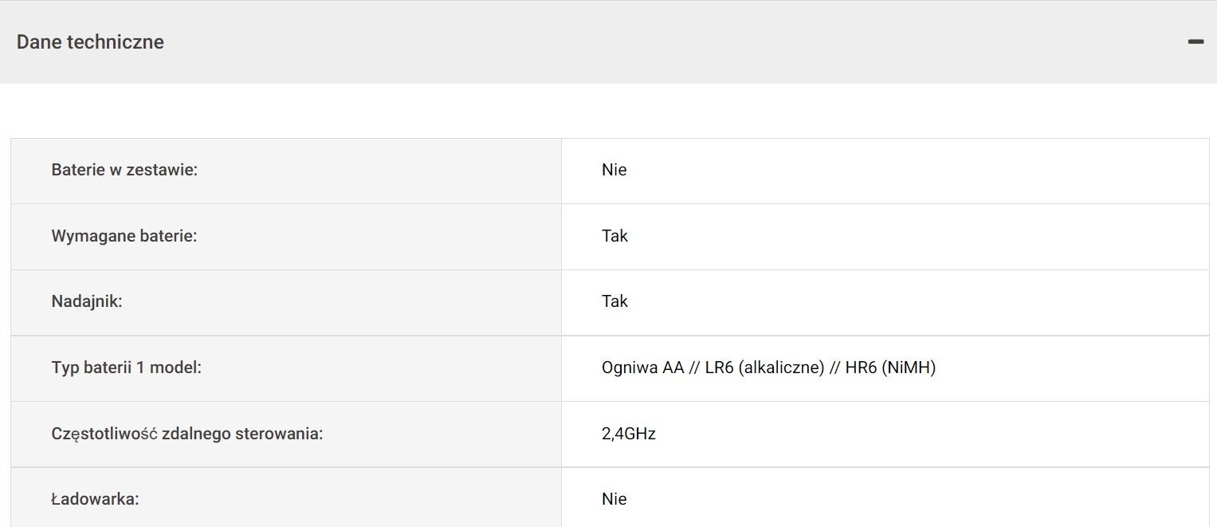This screenshot has width=1217, height=527.
Task: Select the Baterie w zestawie label
Action: pyautogui.click(x=124, y=170)
